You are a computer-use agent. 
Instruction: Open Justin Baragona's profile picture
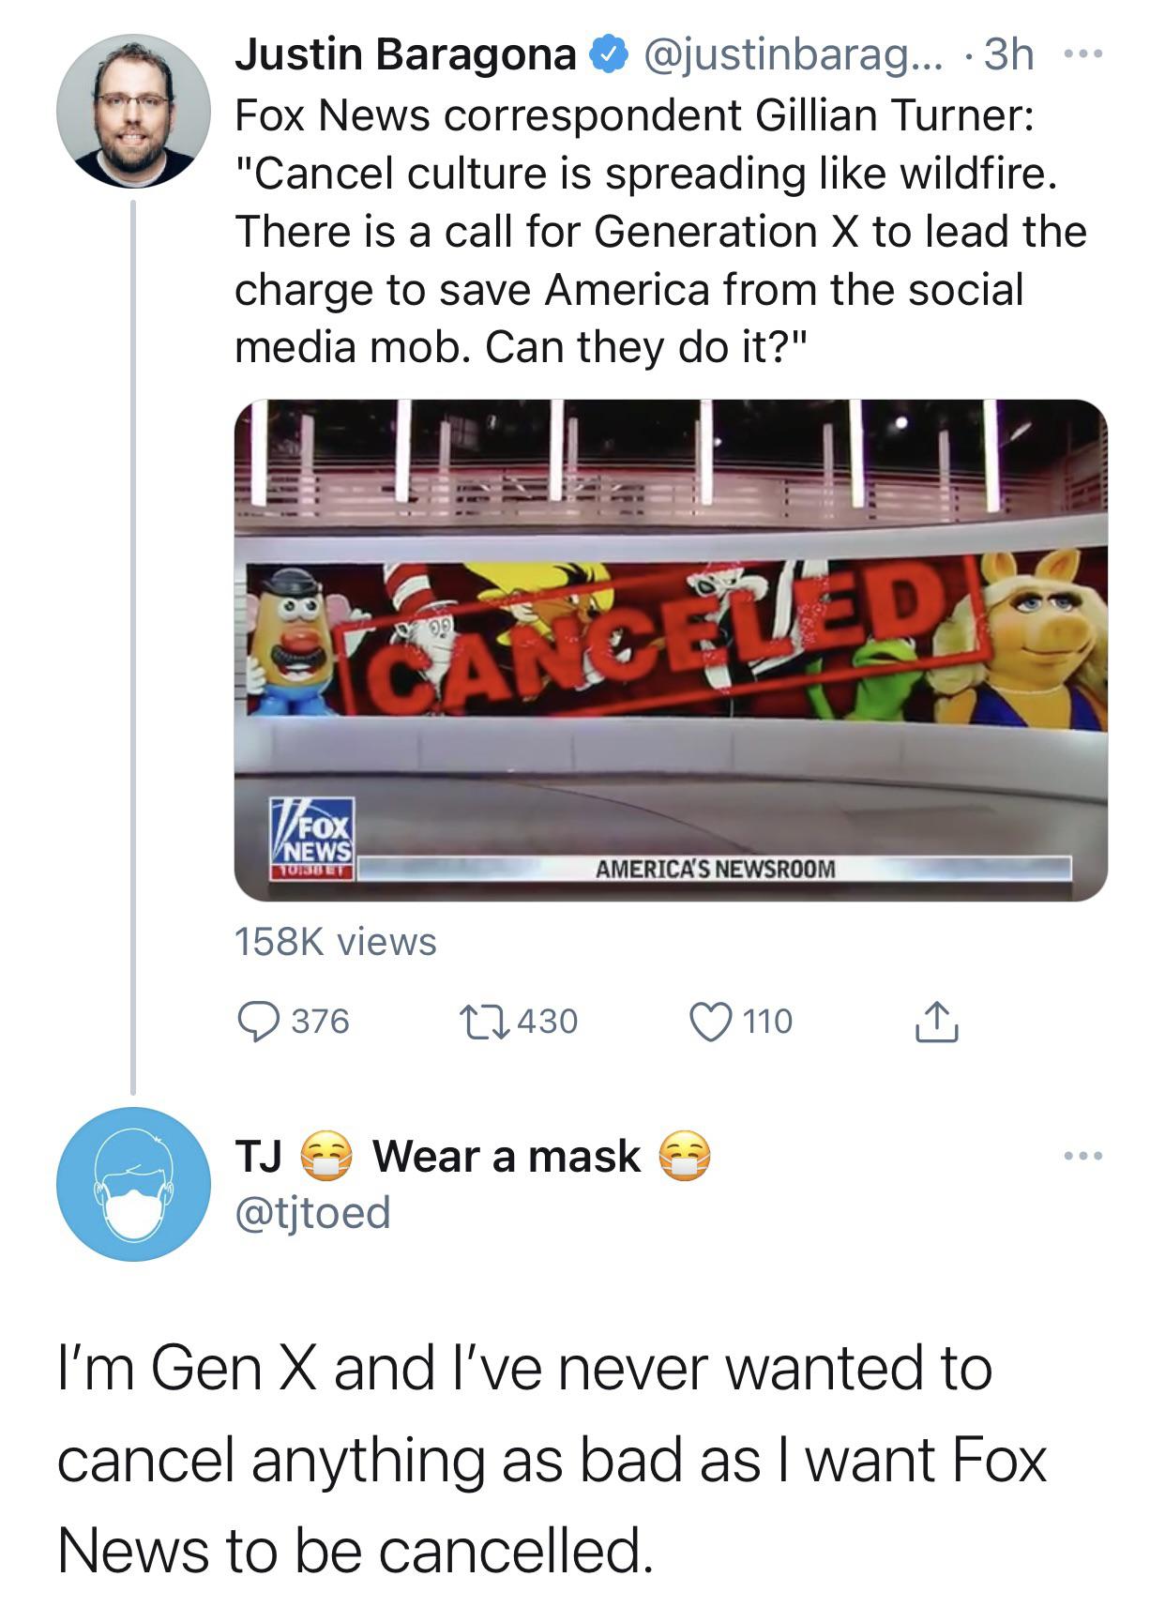pos(132,111)
